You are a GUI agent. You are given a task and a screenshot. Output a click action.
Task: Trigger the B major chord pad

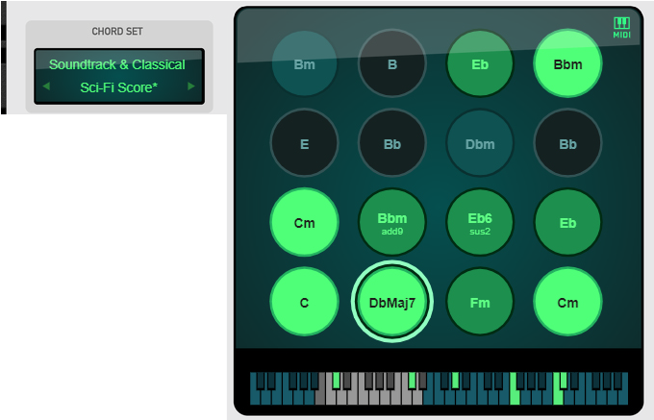pyautogui.click(x=391, y=64)
